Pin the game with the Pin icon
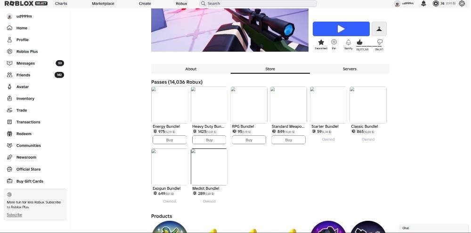The width and height of the screenshot is (471, 233). (x=334, y=42)
